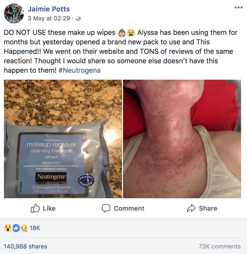Open the #Neutrogena hashtag
The width and height of the screenshot is (247, 254).
(x=79, y=70)
